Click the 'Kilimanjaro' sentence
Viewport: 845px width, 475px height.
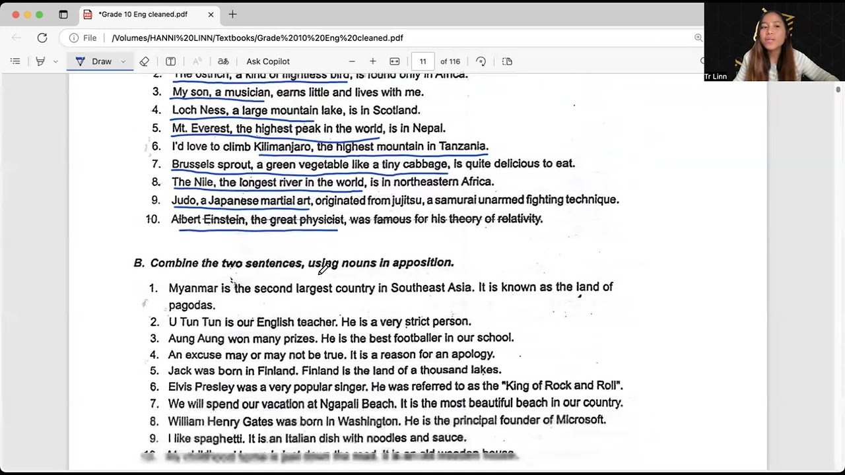(330, 146)
